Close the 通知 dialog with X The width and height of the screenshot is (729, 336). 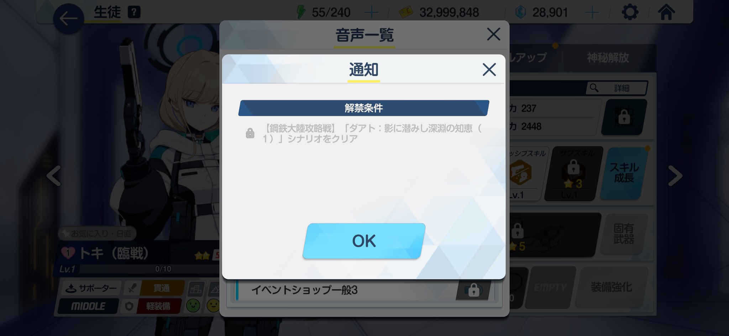[x=489, y=70]
